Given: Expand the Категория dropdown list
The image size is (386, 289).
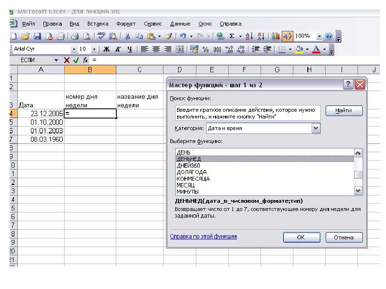Looking at the screenshot, I should 316,128.
